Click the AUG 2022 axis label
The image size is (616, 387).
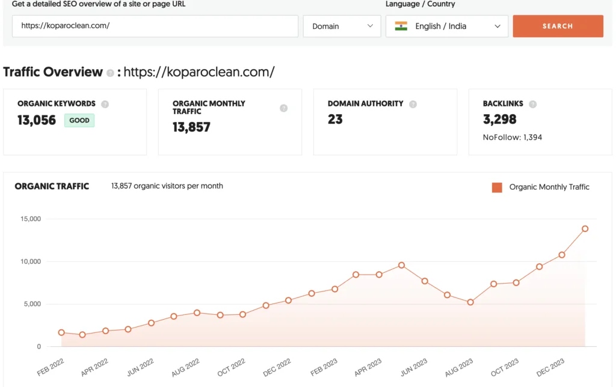[x=185, y=367]
